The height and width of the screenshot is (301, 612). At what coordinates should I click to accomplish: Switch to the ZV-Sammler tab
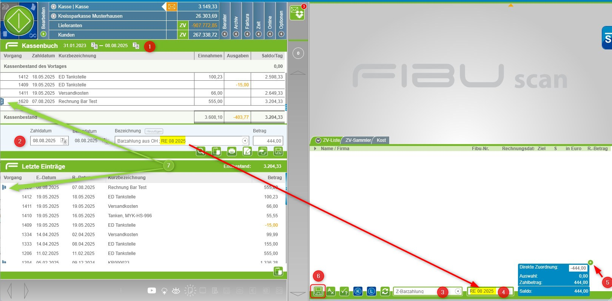pyautogui.click(x=358, y=140)
